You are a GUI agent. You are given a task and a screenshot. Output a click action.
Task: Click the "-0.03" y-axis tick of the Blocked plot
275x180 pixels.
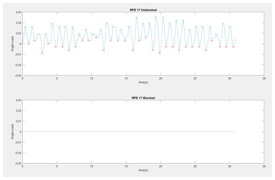point(17,163)
